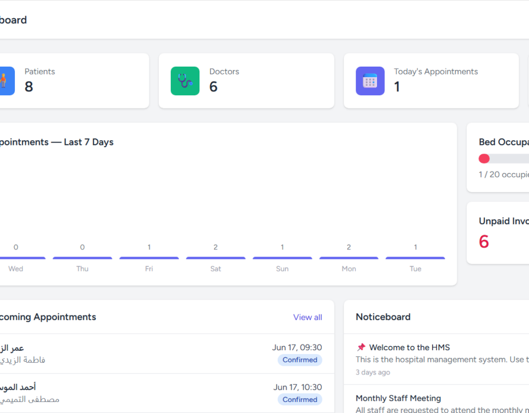
Task: Open View all upcoming appointments link
Action: pos(307,317)
